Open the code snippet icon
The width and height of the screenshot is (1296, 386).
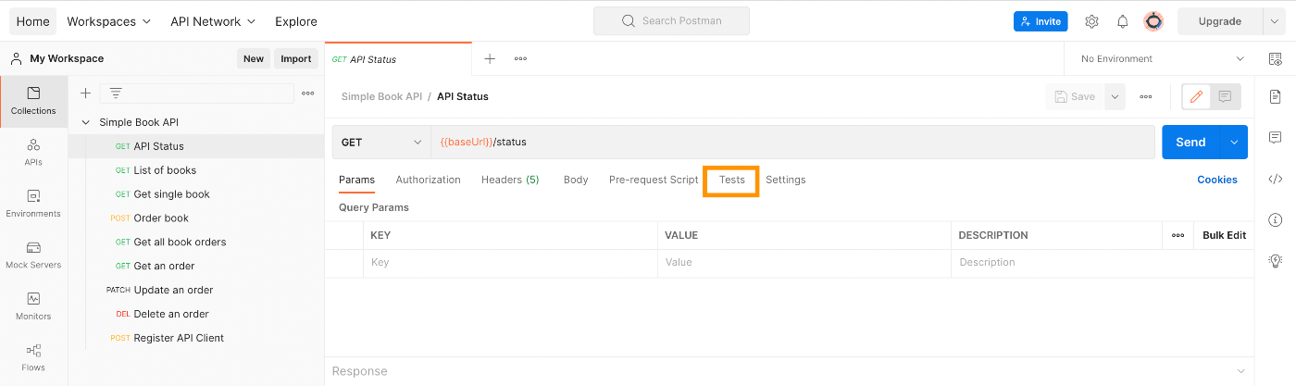pyautogui.click(x=1275, y=179)
